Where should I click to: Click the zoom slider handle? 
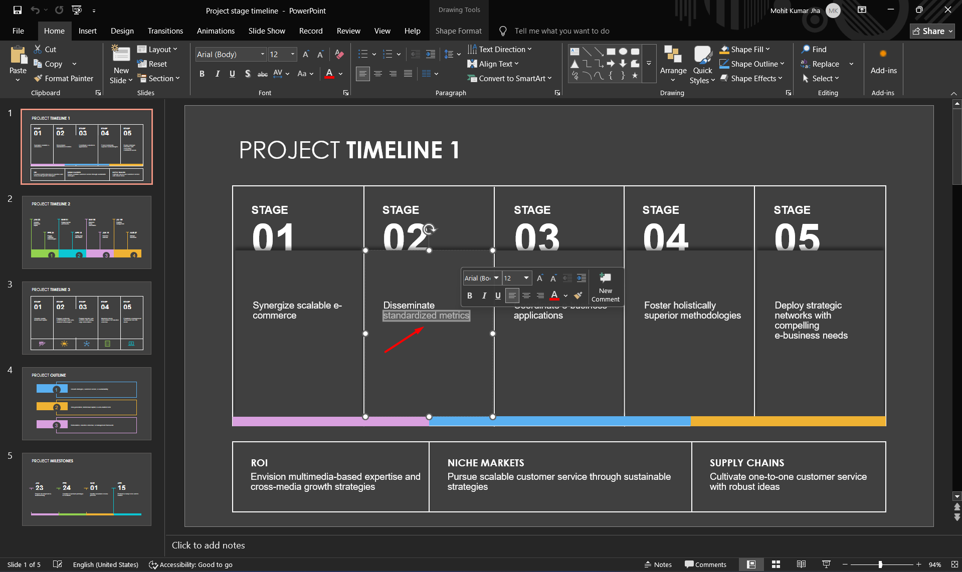coord(880,564)
